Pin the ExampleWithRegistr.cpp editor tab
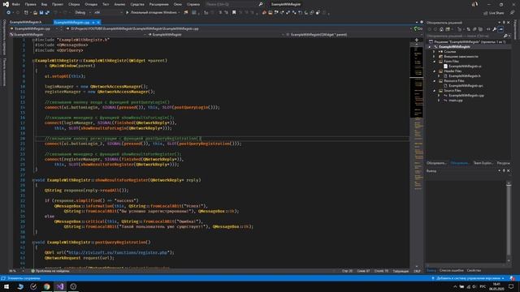This screenshot has height=292, width=520. point(93,23)
